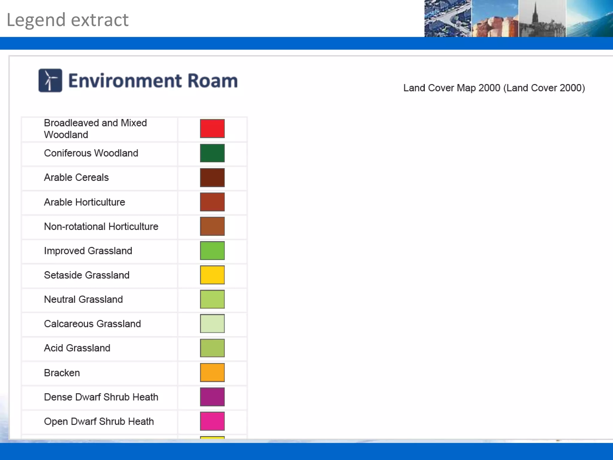Viewport: 613px width, 460px height.
Task: Click the yellow Setaside Grassland swatch
Action: pos(212,275)
